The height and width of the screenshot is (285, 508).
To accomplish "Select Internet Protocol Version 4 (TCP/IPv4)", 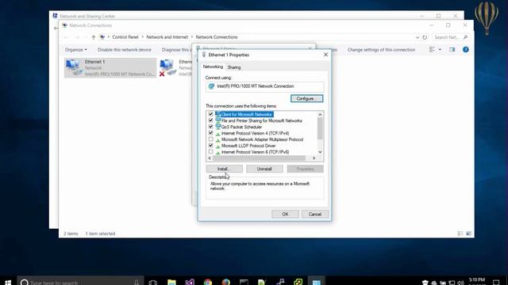I will point(255,133).
